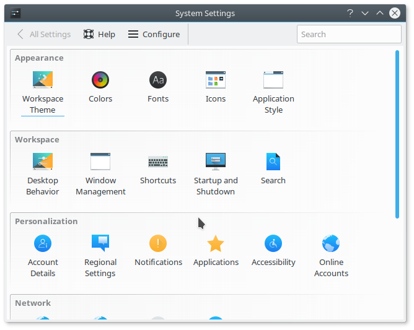The width and height of the screenshot is (414, 330).
Task: Open Application Style settings
Action: pos(273,92)
